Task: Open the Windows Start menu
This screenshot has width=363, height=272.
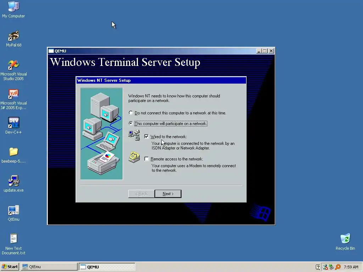Action: point(10,267)
